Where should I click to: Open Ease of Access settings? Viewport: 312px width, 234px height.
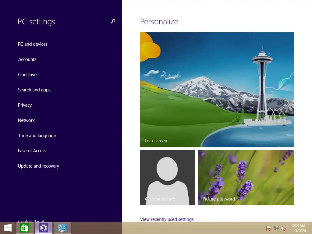point(32,151)
